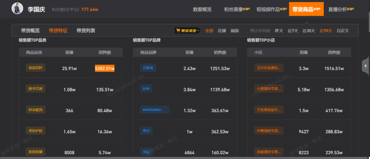
Task: Select the 带货特征 sub-tab
Action: 58,30
